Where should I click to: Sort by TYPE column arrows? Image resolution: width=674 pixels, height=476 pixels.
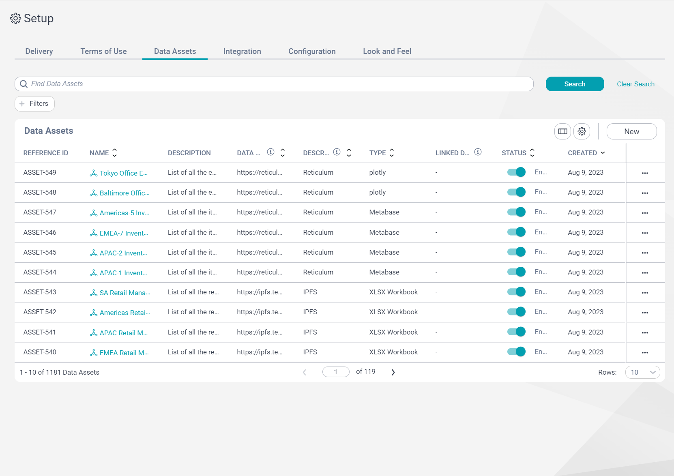[392, 153]
